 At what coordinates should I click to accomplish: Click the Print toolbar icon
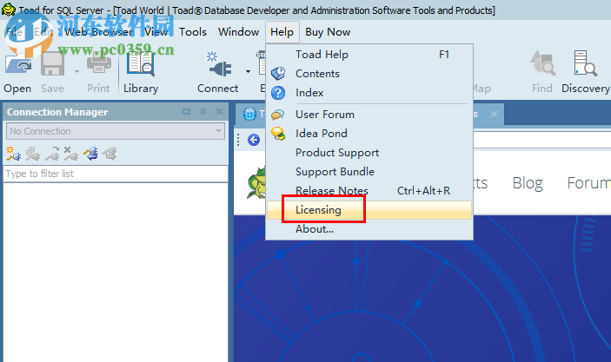[x=98, y=64]
